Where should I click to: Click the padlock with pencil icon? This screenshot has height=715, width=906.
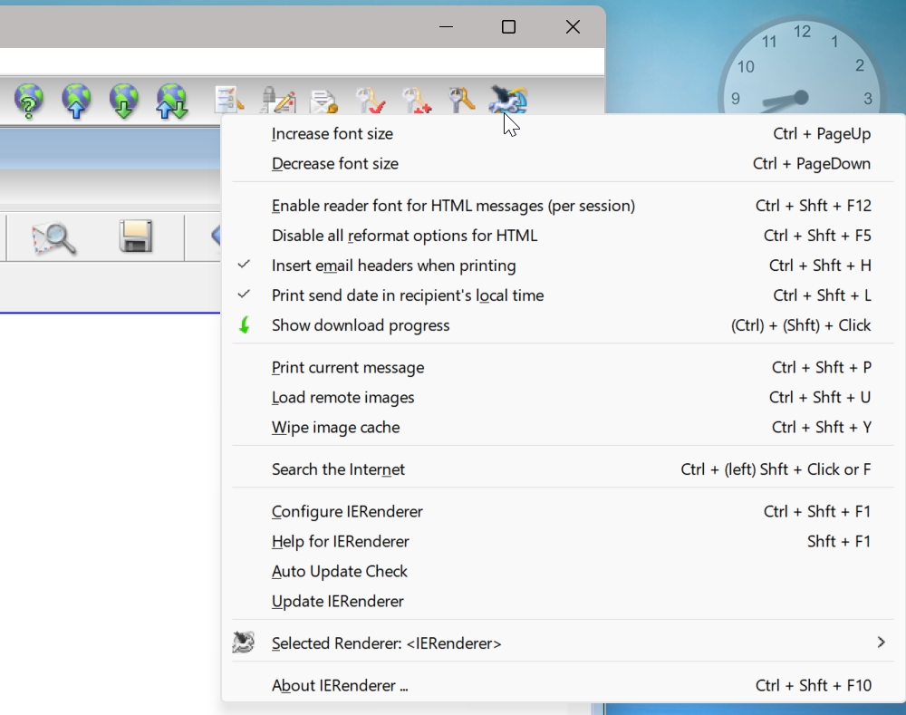(x=277, y=100)
